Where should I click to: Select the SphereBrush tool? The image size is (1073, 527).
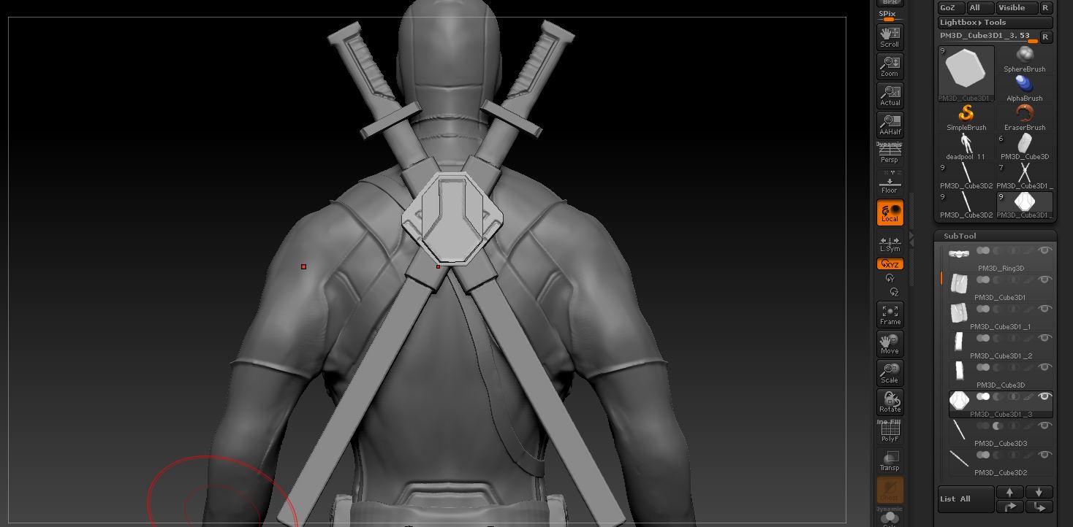pyautogui.click(x=1025, y=59)
